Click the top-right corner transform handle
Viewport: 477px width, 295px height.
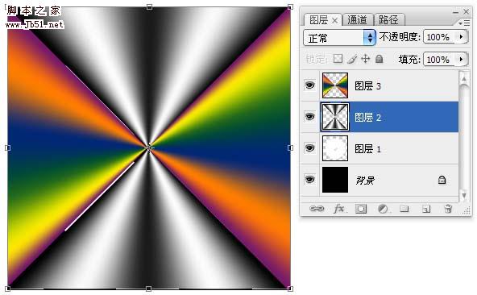pyautogui.click(x=290, y=6)
